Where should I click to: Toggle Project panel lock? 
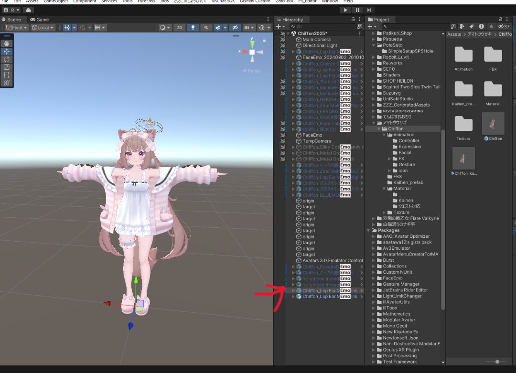pos(501,20)
